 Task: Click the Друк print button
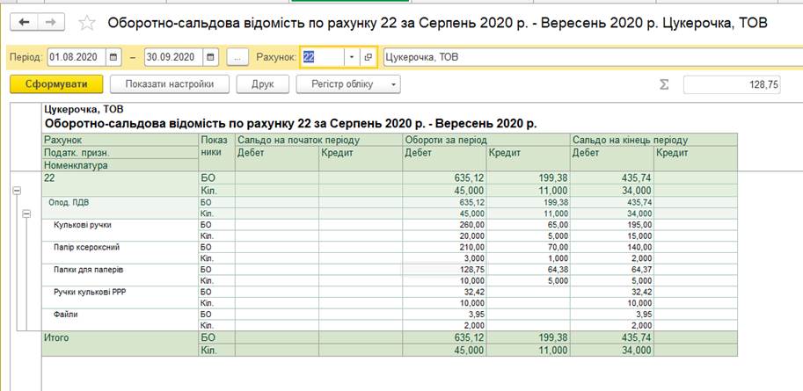[263, 84]
